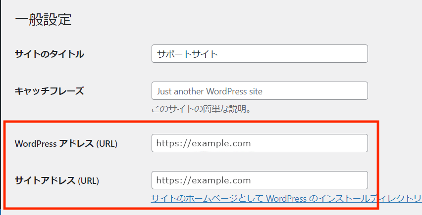Click the (URL) suffix of the サイトアドレス label
422x215 pixels.
coord(89,180)
